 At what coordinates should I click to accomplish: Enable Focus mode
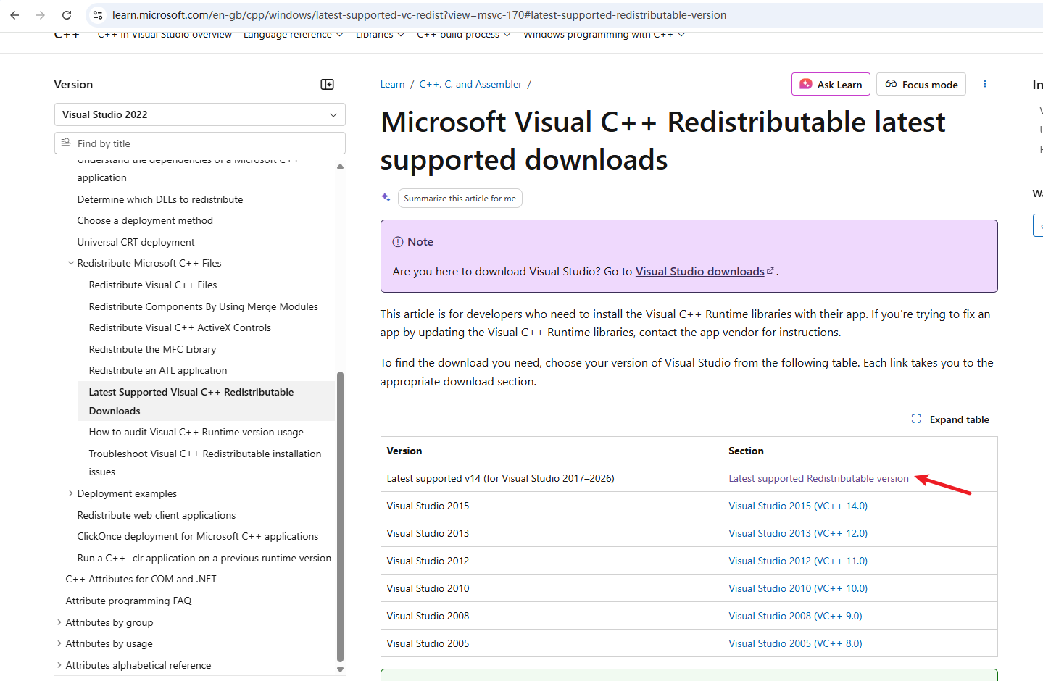click(921, 84)
